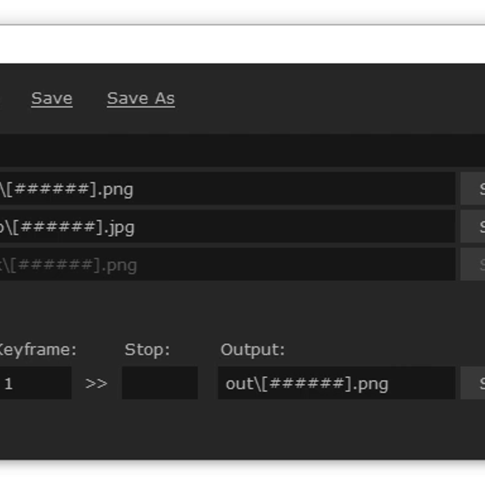This screenshot has width=485, height=485.
Task: Click into the .jpg path field
Action: [227, 227]
